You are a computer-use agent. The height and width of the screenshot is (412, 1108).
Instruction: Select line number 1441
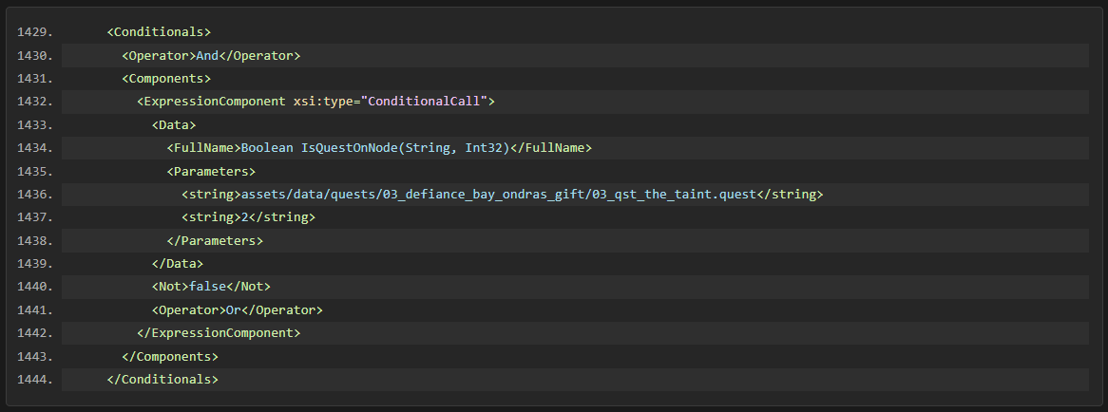pyautogui.click(x=34, y=310)
